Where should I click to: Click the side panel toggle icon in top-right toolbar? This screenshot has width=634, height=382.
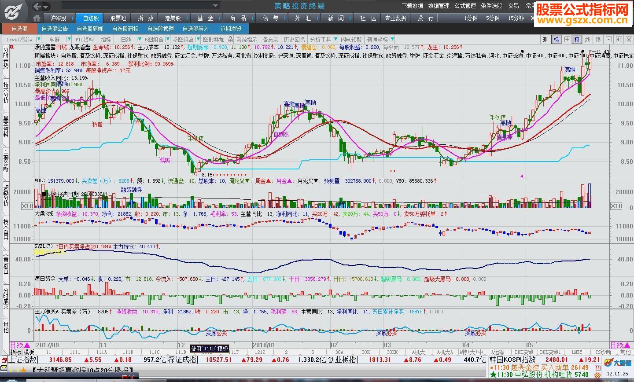click(619, 40)
